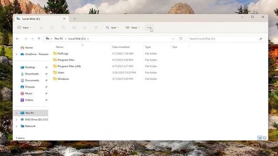
Task: Open Music quick access folder
Action: point(26,94)
